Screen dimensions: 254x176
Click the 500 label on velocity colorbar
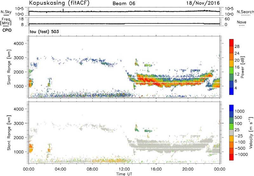[x=238, y=117]
